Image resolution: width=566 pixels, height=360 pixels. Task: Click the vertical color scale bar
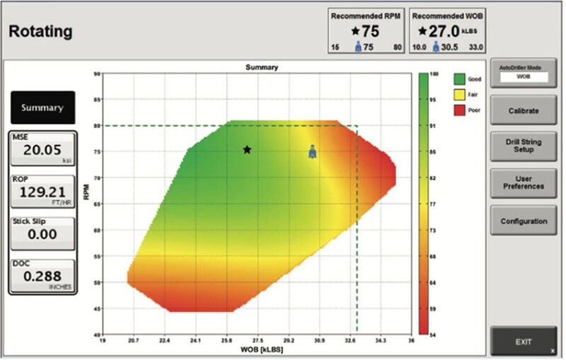point(423,204)
